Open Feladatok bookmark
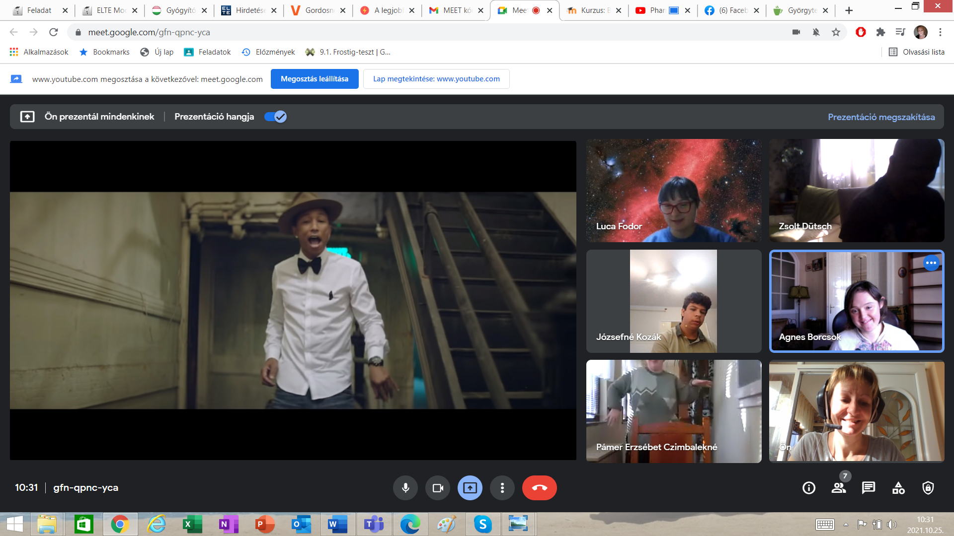This screenshot has width=954, height=536. click(208, 52)
